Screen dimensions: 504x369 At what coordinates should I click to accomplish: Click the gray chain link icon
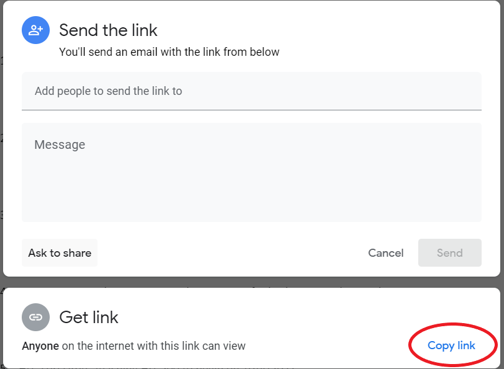coord(35,317)
